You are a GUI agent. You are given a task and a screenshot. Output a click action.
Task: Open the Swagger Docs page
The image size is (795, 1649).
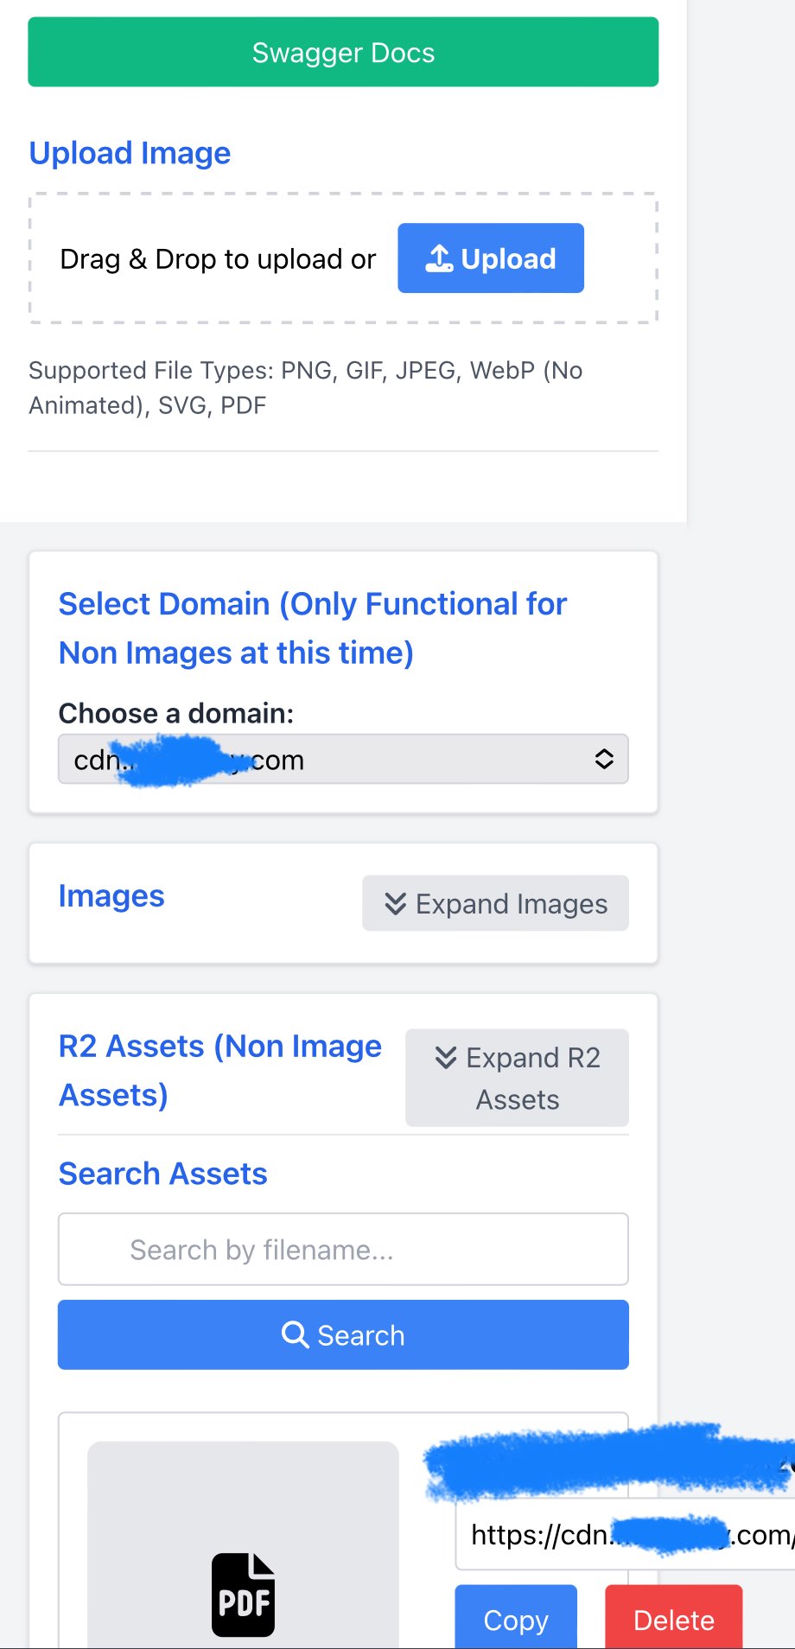coord(343,52)
